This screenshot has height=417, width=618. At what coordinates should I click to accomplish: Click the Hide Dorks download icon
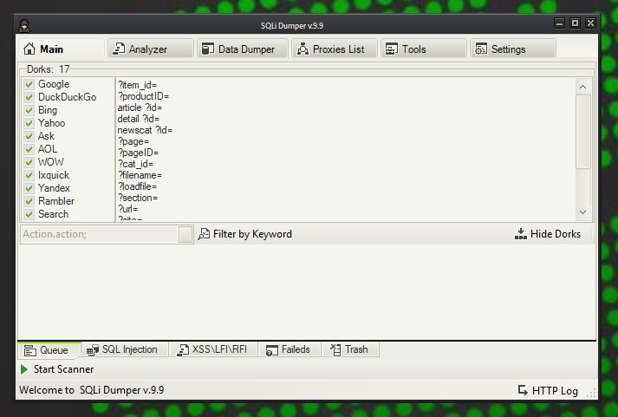pos(520,234)
